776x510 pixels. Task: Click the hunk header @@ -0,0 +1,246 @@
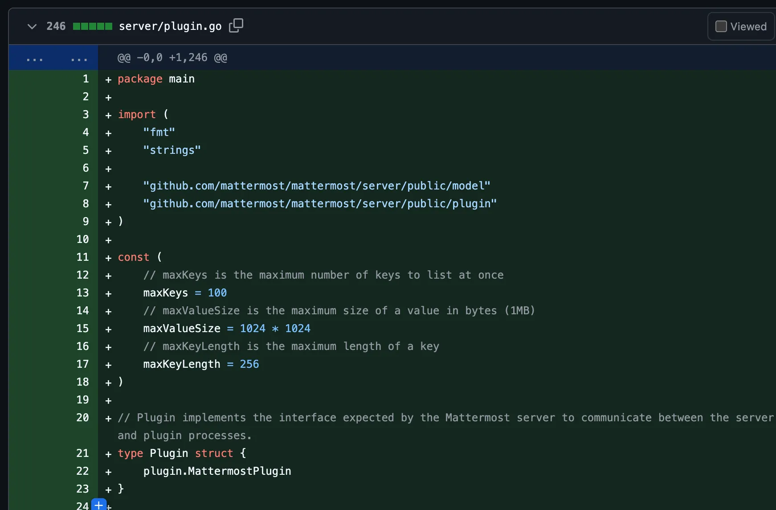pyautogui.click(x=172, y=57)
